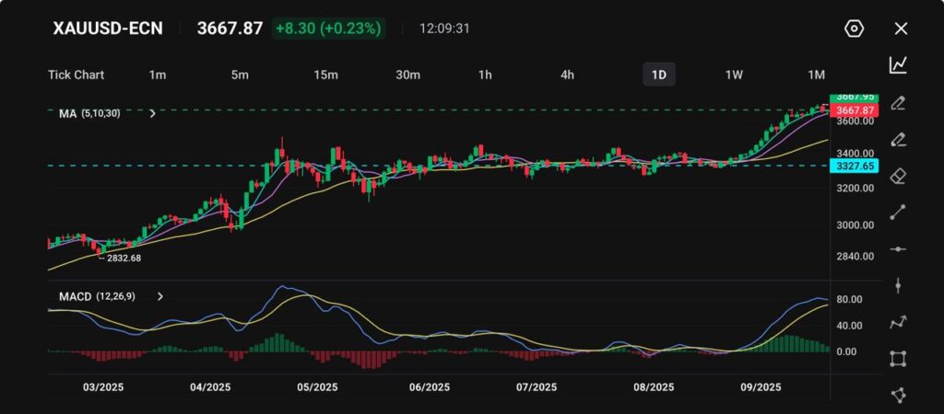Choose the 1W weekly timeframe
This screenshot has width=944, height=414.
click(734, 75)
